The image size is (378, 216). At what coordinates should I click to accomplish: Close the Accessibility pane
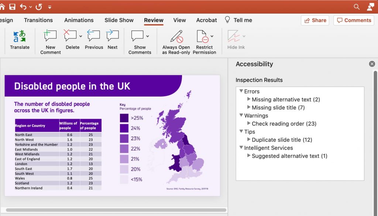[372, 64]
